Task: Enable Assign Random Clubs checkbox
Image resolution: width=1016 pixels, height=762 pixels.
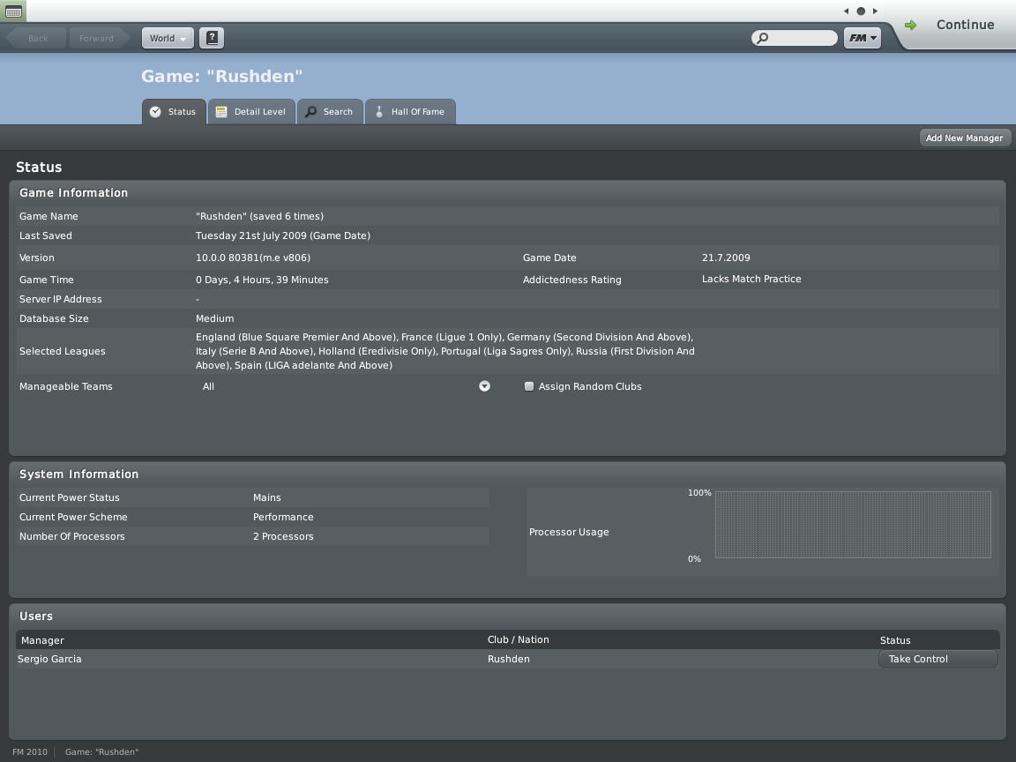Action: [x=529, y=386]
